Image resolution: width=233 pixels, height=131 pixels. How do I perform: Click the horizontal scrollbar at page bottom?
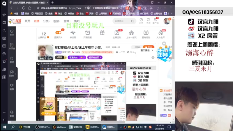67,122
